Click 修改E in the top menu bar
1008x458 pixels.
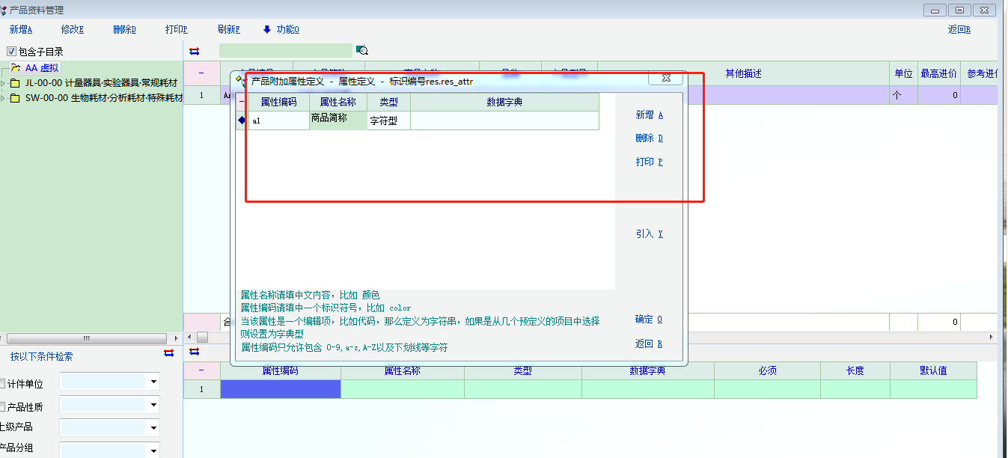72,30
